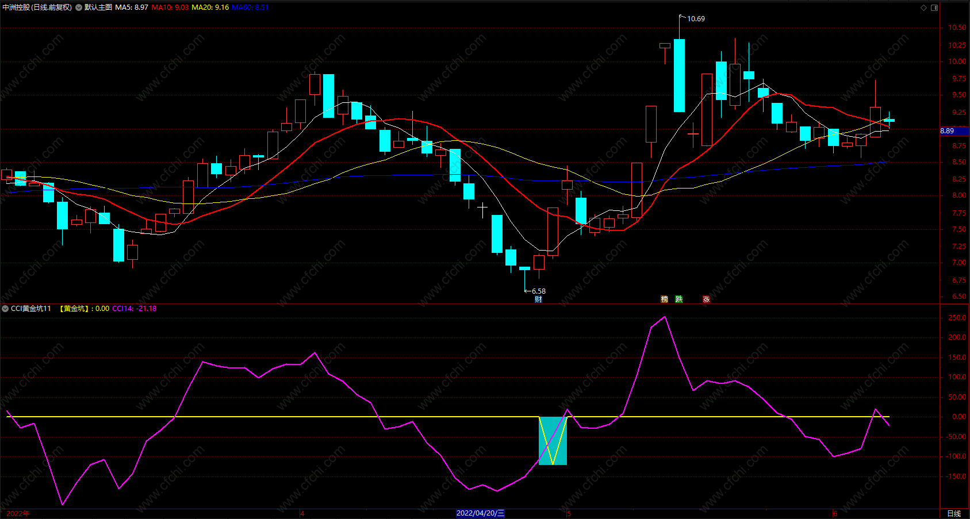
Task: Click the 10.50 price axis label
Action: [x=957, y=28]
